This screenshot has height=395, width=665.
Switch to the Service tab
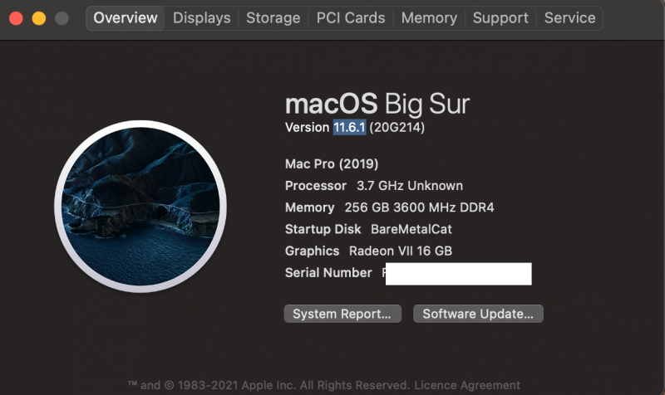pos(569,17)
